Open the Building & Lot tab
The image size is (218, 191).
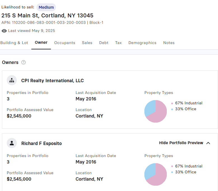(14, 43)
